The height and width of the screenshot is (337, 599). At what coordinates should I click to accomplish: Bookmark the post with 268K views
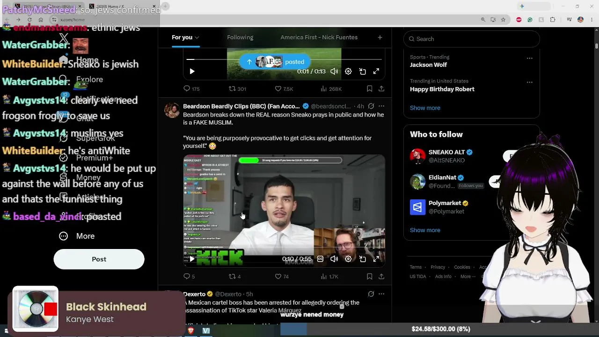click(370, 88)
